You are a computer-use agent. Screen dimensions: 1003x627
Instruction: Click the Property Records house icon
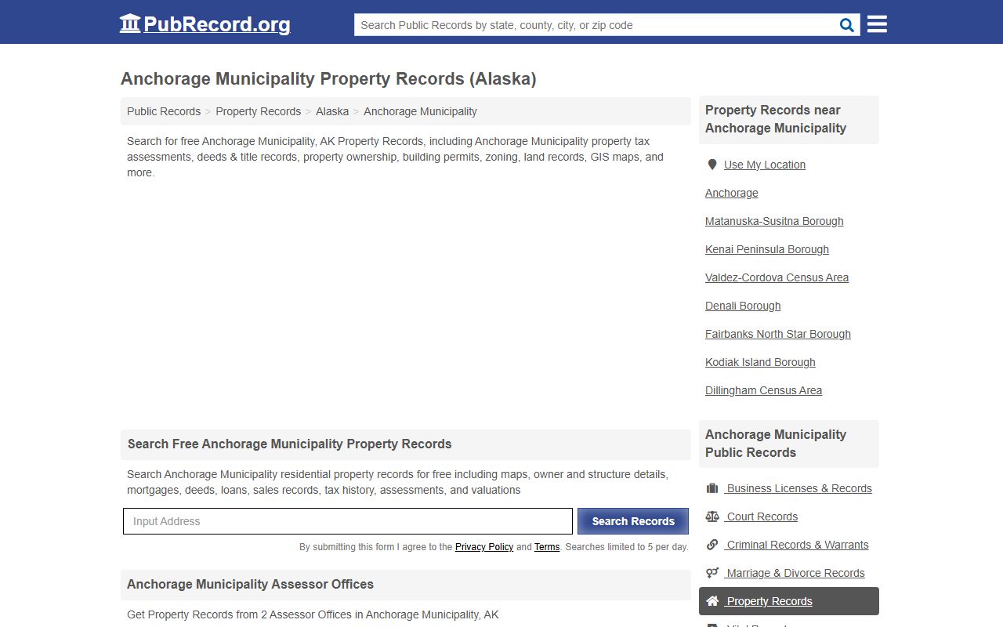712,601
